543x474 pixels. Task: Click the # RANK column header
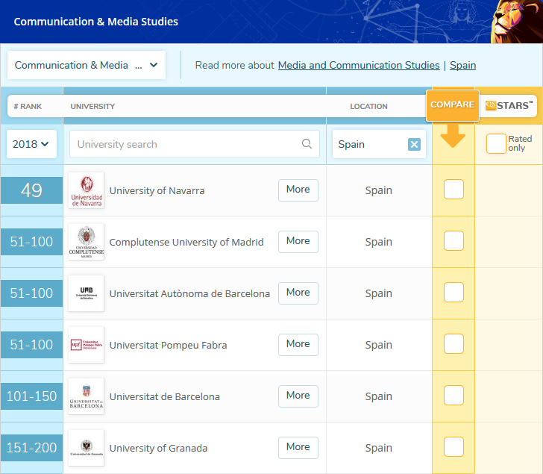click(x=28, y=107)
